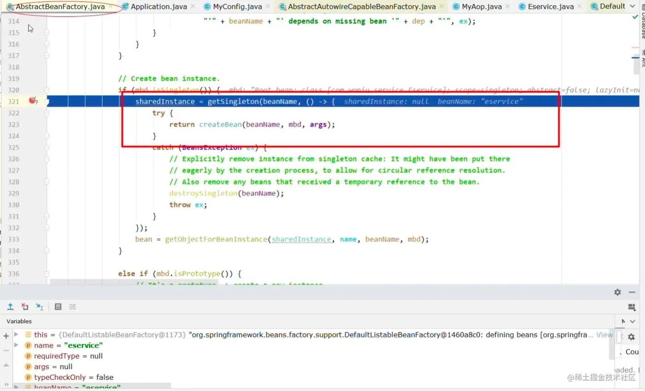Expand the 'this' variable node

pos(17,334)
